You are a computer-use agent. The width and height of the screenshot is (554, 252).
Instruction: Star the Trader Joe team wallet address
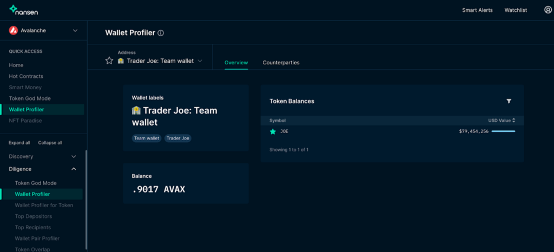click(x=109, y=61)
